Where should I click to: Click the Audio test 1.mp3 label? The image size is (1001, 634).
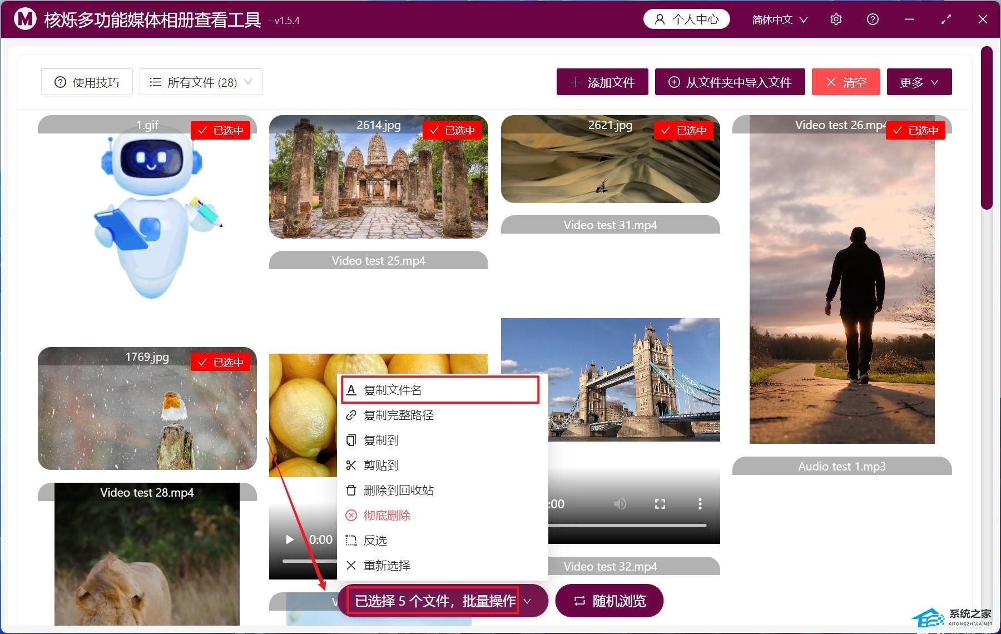842,466
